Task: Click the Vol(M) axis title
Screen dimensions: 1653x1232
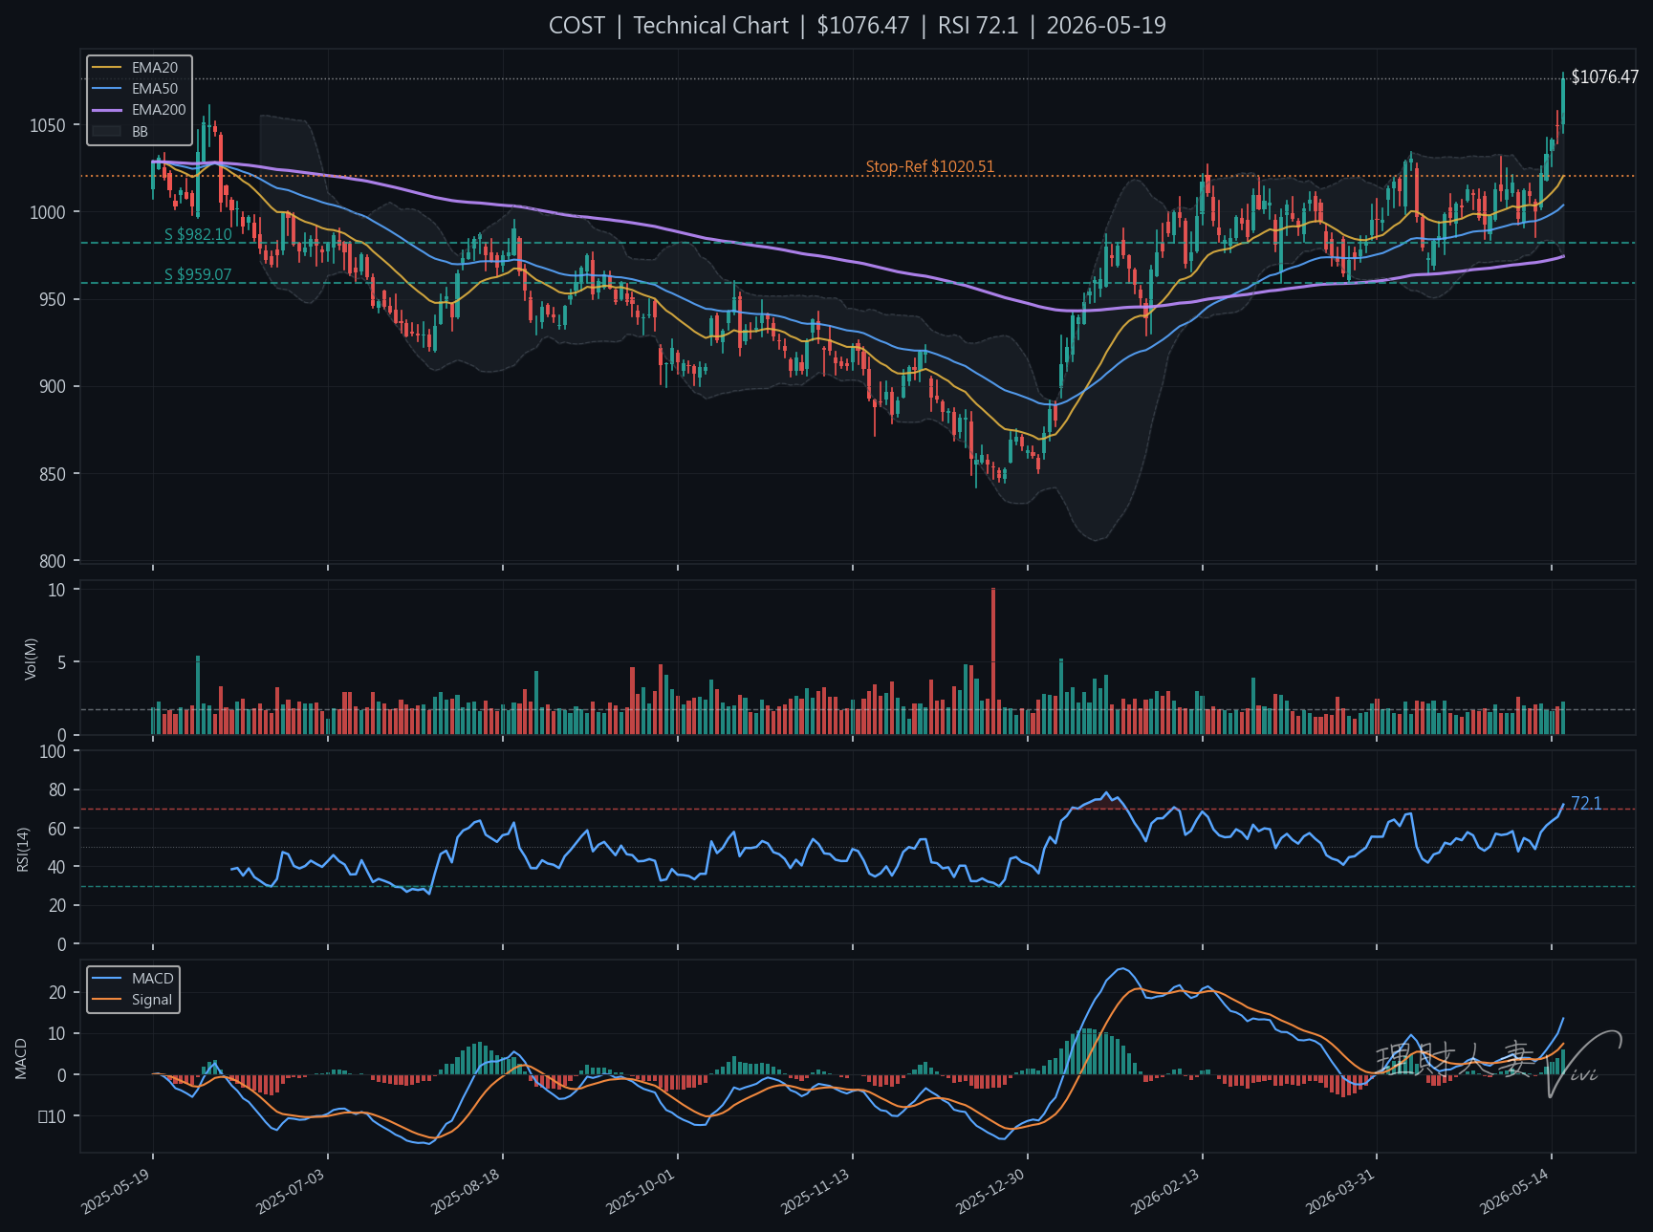Action: [31, 659]
